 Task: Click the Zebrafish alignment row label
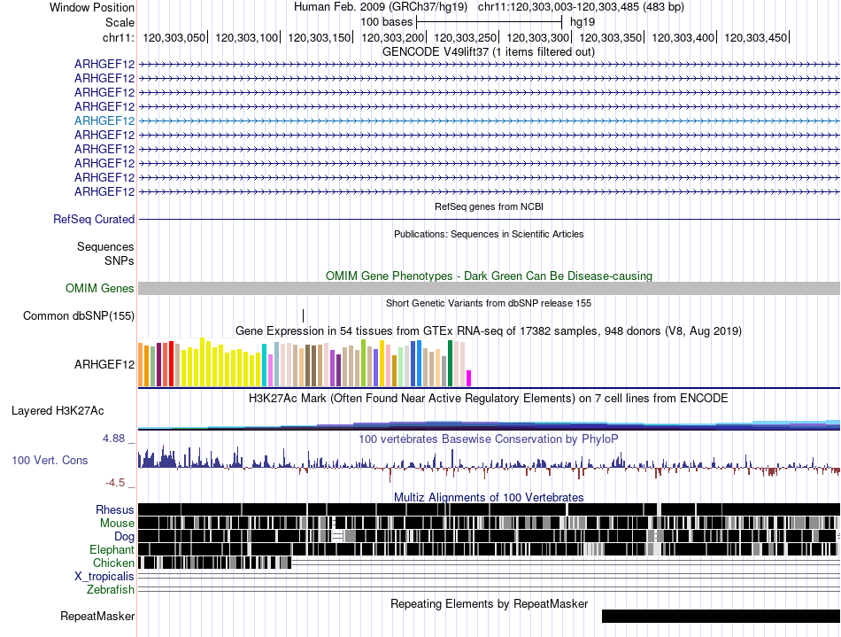point(111,589)
